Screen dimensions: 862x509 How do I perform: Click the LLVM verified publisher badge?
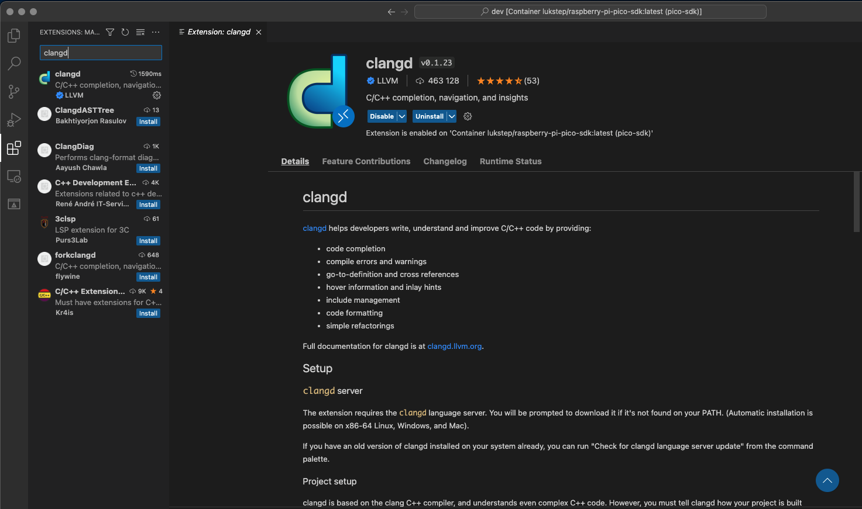[x=370, y=81]
